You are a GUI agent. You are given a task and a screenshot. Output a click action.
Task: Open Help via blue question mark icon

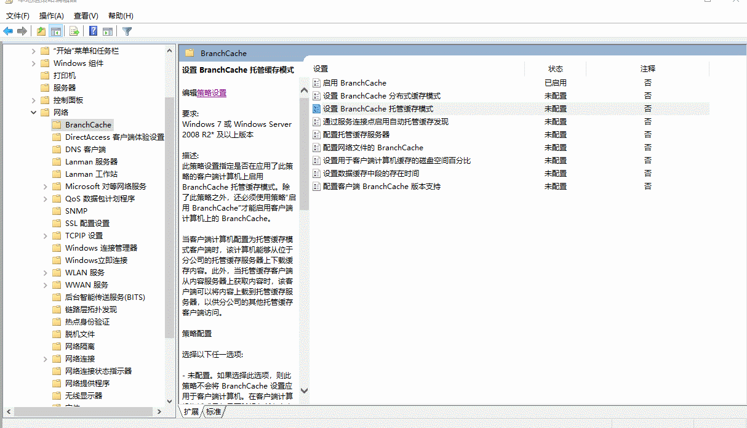(94, 31)
